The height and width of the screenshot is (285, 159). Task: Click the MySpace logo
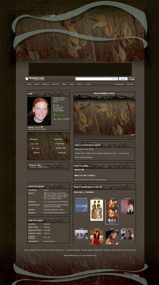coord(35,79)
